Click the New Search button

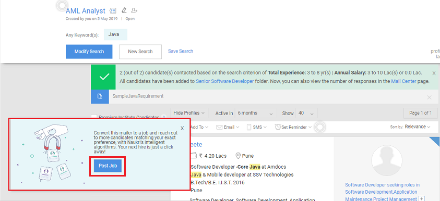(140, 52)
